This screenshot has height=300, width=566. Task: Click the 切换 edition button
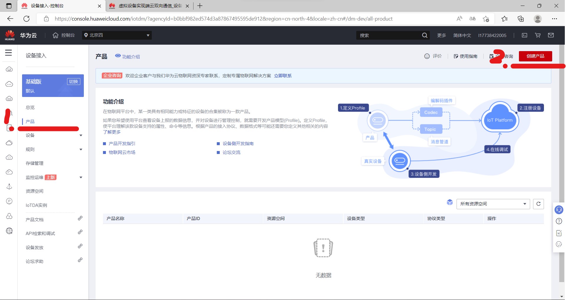(x=74, y=82)
